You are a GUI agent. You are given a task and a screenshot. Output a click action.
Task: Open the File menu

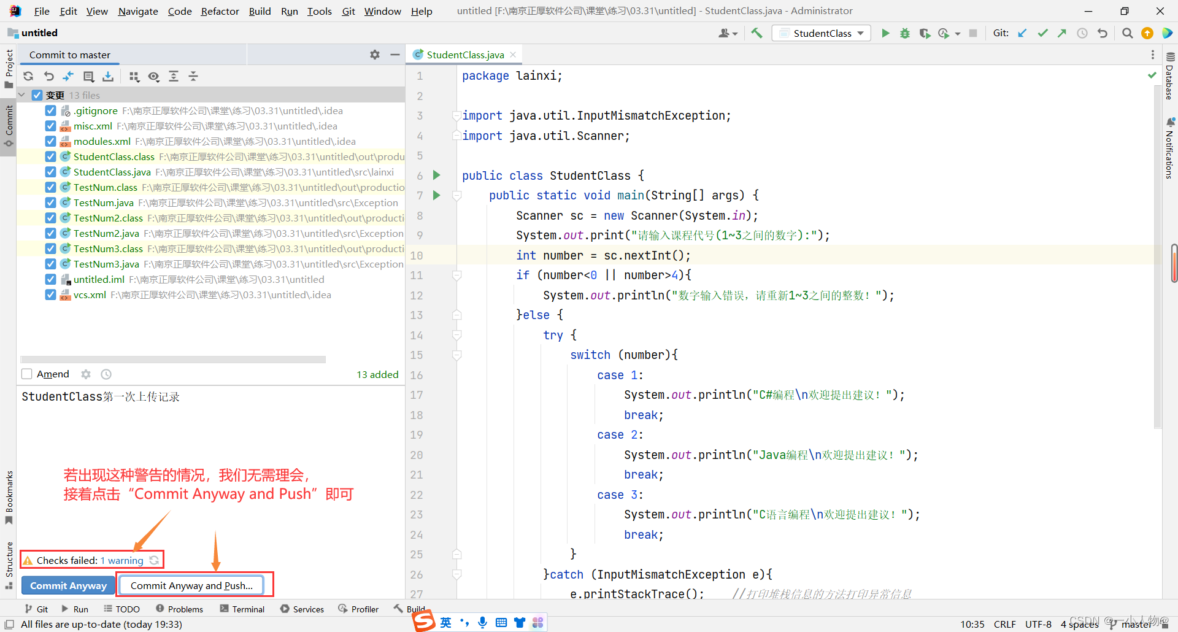pyautogui.click(x=42, y=11)
